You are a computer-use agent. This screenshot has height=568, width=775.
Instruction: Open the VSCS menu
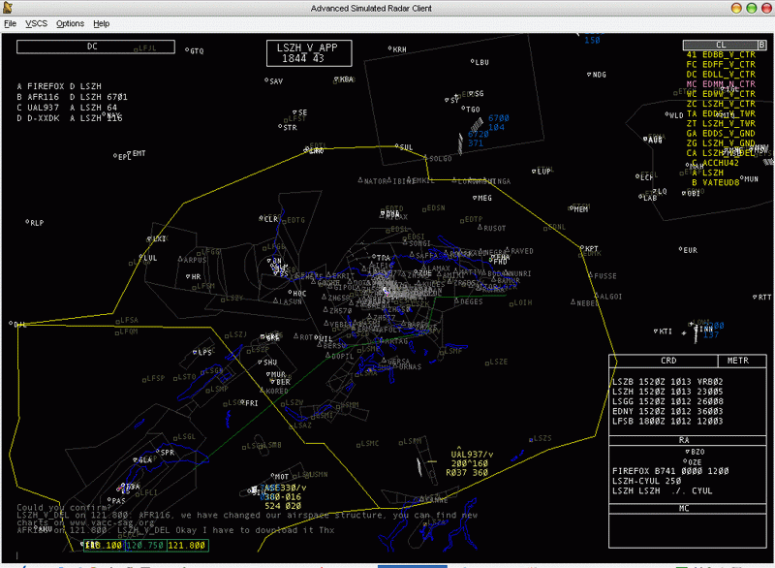tap(36, 23)
